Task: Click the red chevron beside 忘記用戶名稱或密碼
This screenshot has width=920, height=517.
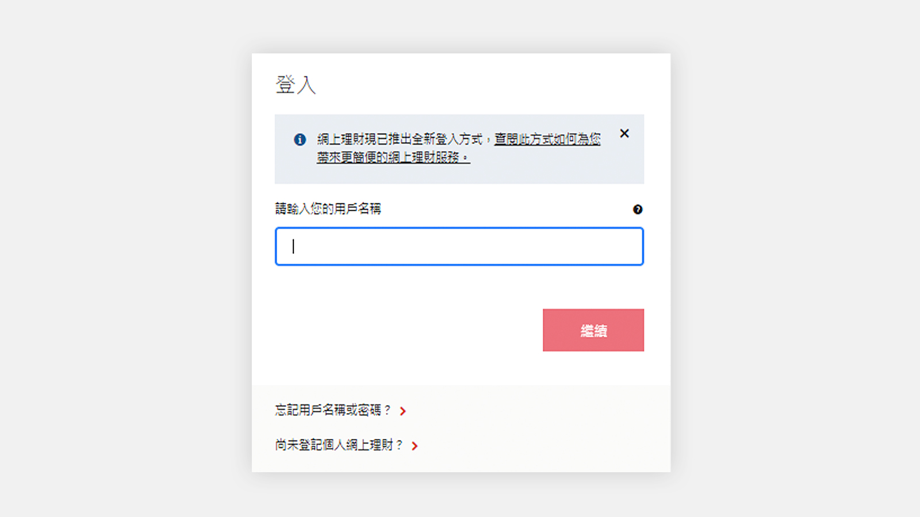Action: click(x=403, y=411)
